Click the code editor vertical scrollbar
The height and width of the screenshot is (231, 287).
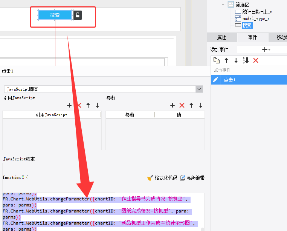pyautogui.click(x=202, y=229)
